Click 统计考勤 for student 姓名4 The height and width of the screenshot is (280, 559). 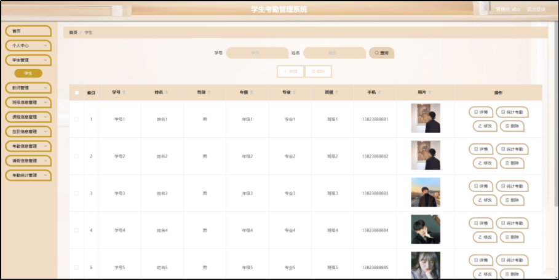click(512, 223)
